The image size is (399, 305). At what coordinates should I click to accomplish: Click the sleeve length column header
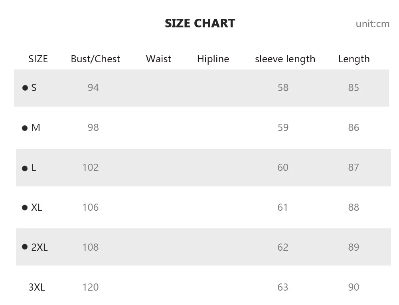285,59
